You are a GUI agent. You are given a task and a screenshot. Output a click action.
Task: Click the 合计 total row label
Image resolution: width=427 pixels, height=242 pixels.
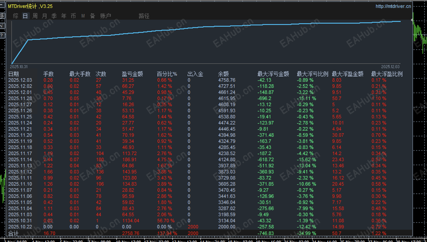(x=13, y=233)
